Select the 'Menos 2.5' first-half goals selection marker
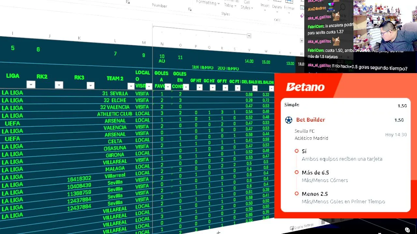Viewport: 417px width, 234px height. 296,193
